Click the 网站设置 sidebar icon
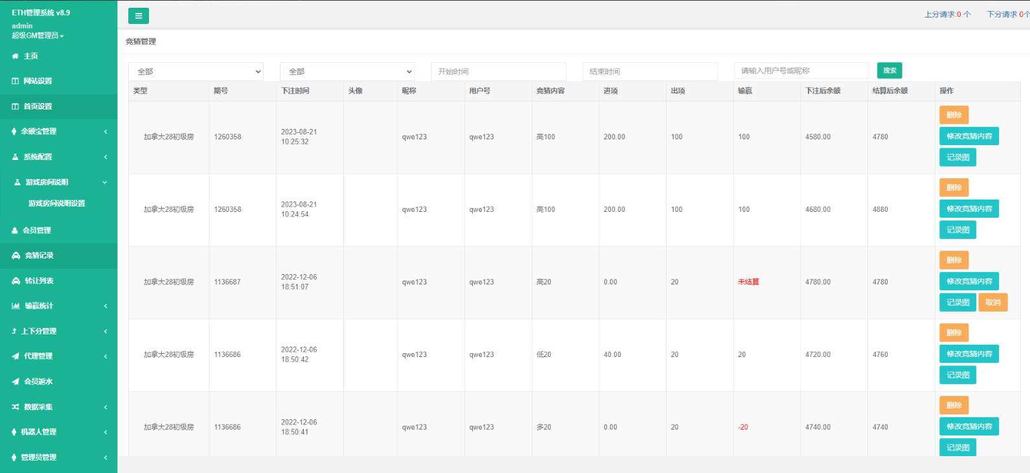Viewport: 1030px width, 473px height. (x=16, y=81)
